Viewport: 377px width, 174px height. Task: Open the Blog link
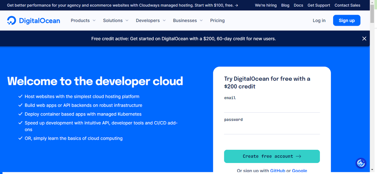pos(285,6)
